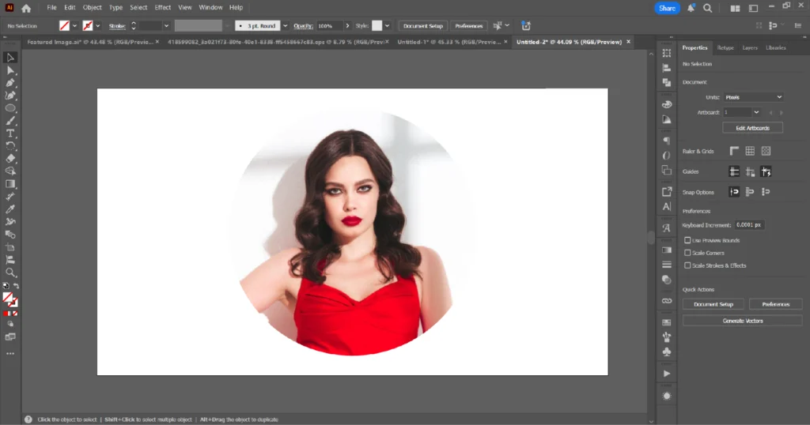Viewport: 810px width, 425px height.
Task: Select the Eraser tool
Action: coord(9,159)
